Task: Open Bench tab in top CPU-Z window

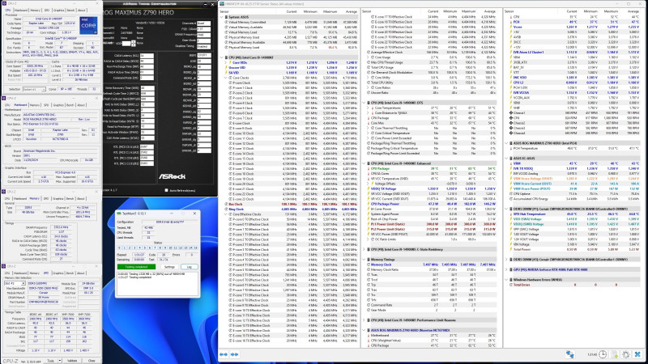Action: [70, 11]
